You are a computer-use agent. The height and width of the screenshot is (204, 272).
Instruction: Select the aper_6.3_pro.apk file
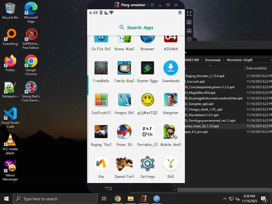(196, 132)
